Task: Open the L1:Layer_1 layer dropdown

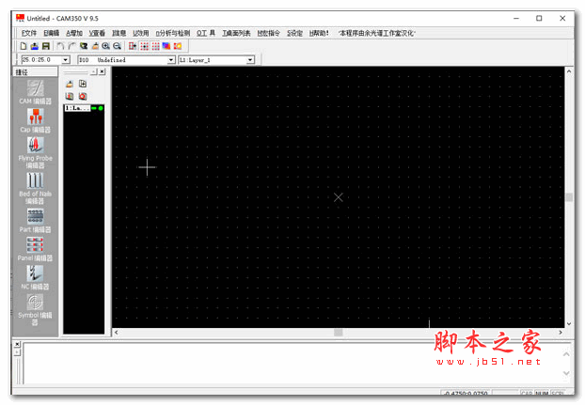Action: pyautogui.click(x=250, y=59)
